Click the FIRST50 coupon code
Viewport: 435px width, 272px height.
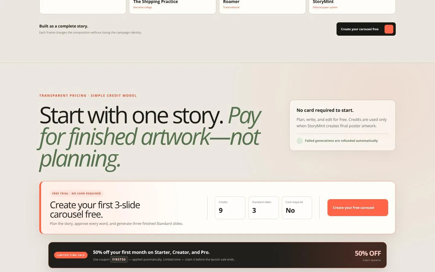click(x=119, y=259)
